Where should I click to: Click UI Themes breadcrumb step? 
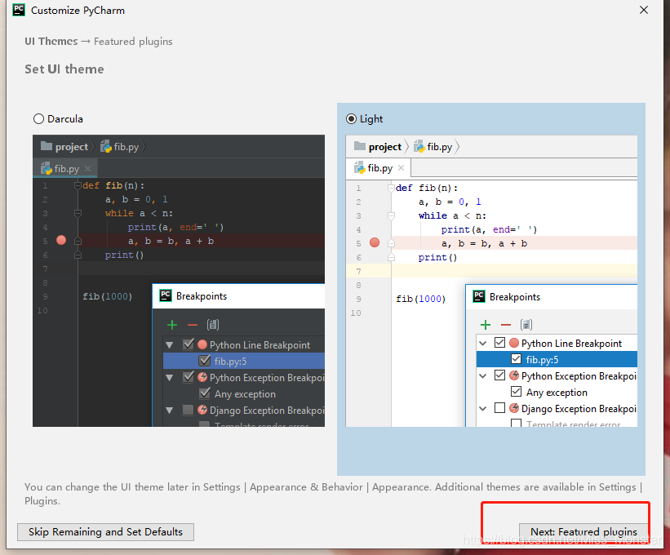coord(51,42)
